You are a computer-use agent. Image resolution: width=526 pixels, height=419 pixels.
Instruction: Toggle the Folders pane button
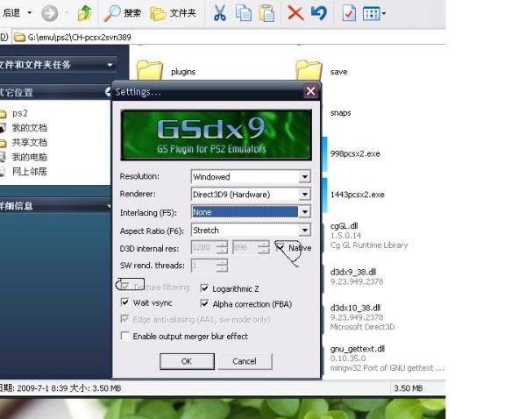coord(173,13)
